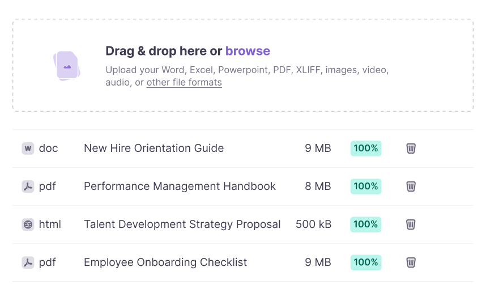The image size is (486, 284).
Task: Delete the New Hire Orientation Guide file
Action: [411, 149]
